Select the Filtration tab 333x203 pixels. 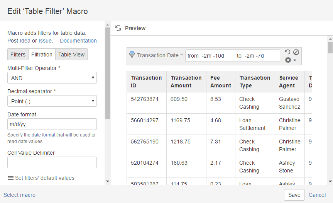coord(42,55)
